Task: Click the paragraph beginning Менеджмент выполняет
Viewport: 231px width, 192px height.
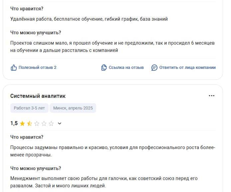Action: [x=104, y=182]
